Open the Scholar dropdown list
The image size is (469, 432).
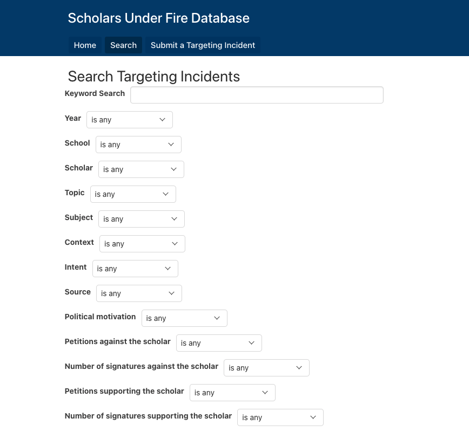point(141,169)
